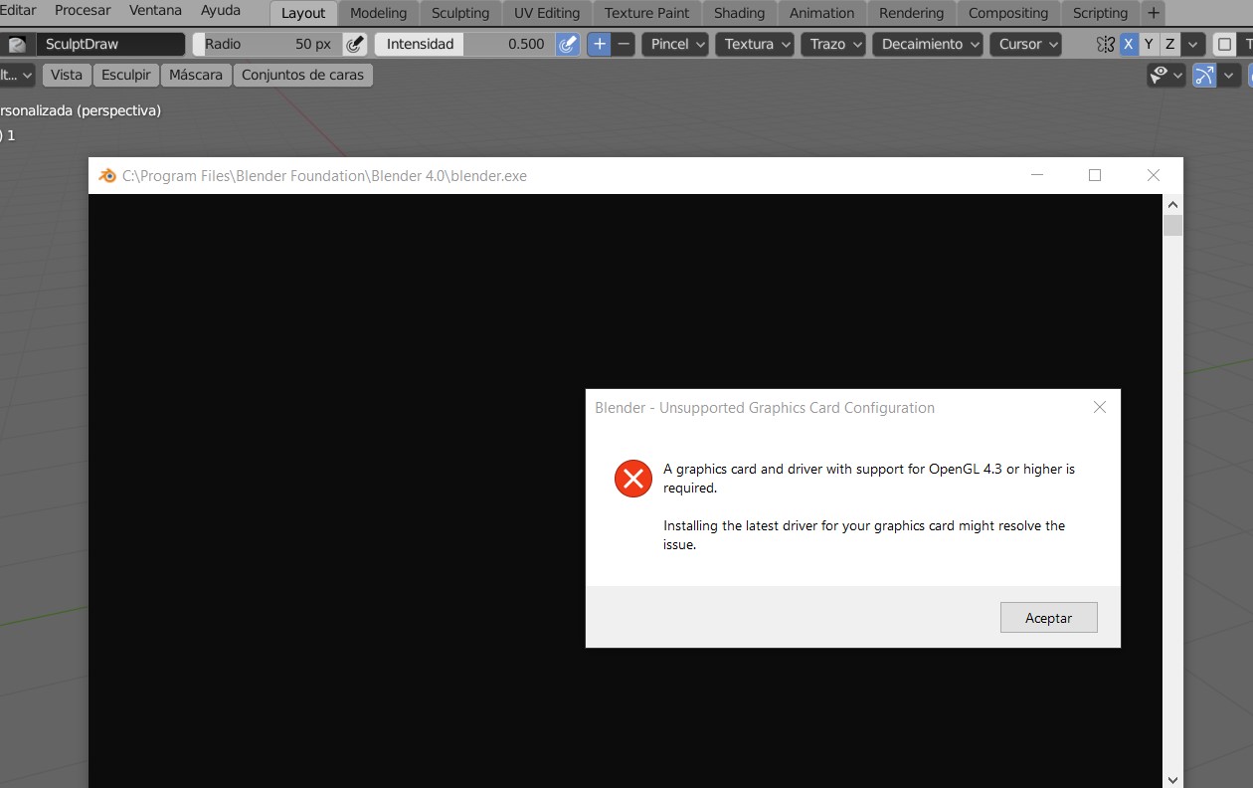Toggle the viewport gizmo display button
This screenshot has width=1253, height=788.
click(1204, 76)
